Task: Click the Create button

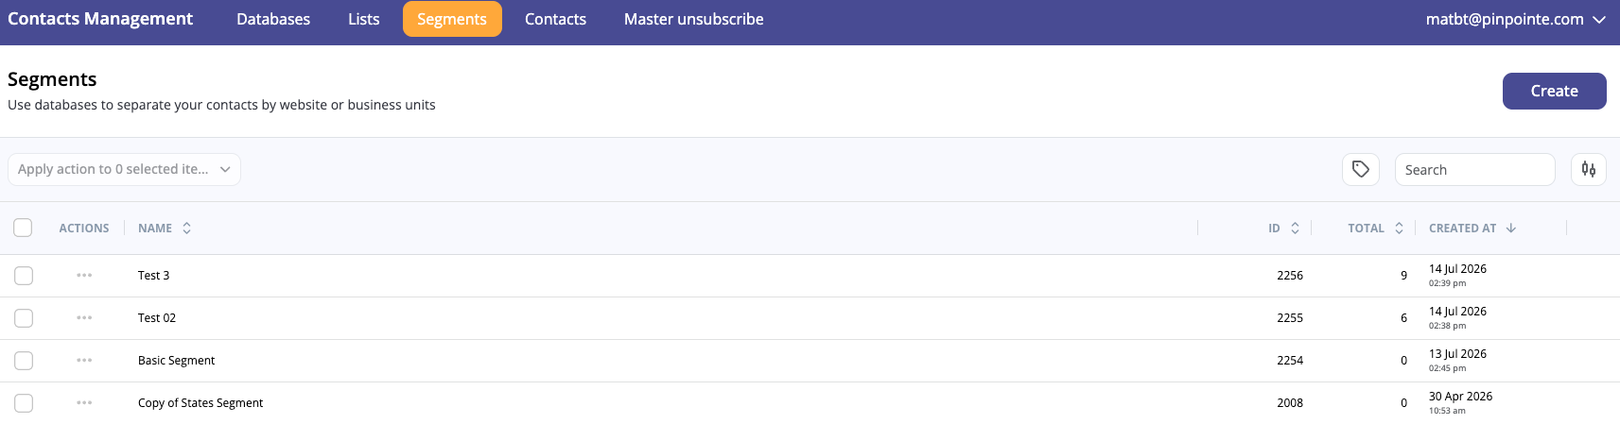Action: click(1554, 92)
